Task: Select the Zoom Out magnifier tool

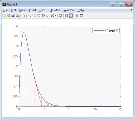Action: pos(34,15)
